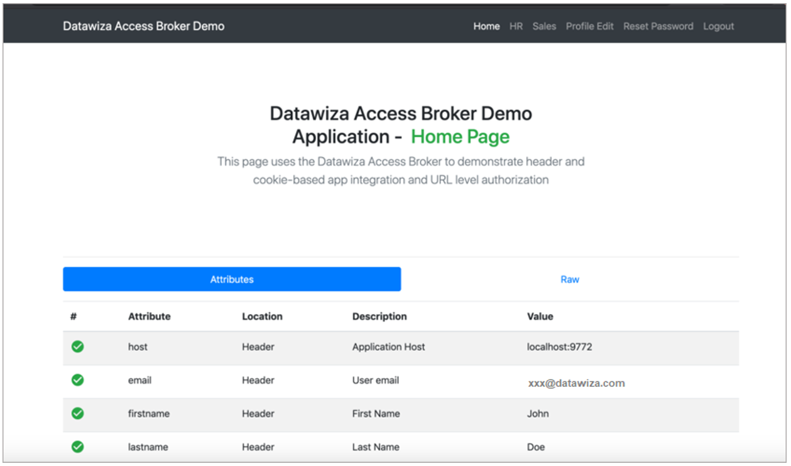Go to the HR page
Viewport: 791px width, 466px height.
pyautogui.click(x=516, y=26)
